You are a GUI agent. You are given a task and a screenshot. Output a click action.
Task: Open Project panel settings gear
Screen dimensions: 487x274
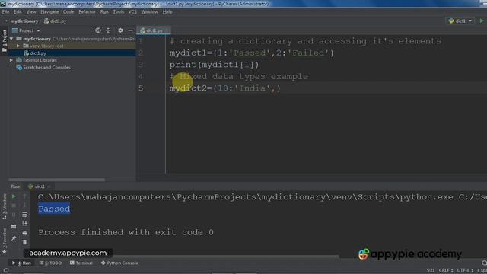120,30
